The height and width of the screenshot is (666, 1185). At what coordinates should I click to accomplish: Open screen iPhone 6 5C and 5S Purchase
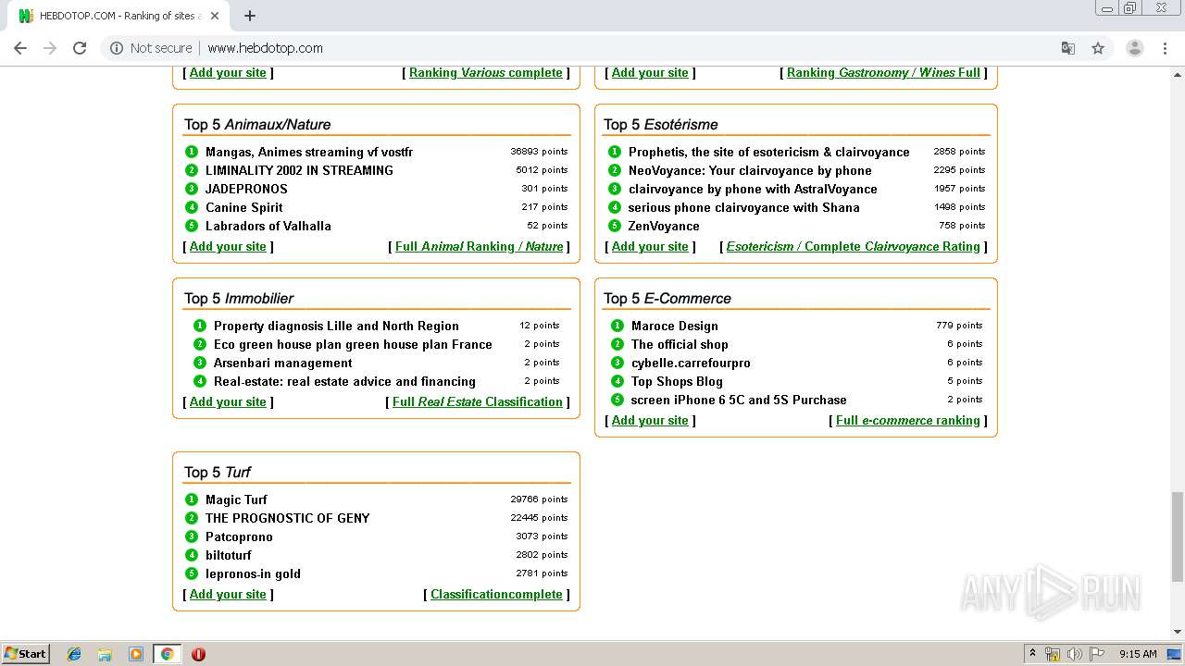(x=739, y=400)
